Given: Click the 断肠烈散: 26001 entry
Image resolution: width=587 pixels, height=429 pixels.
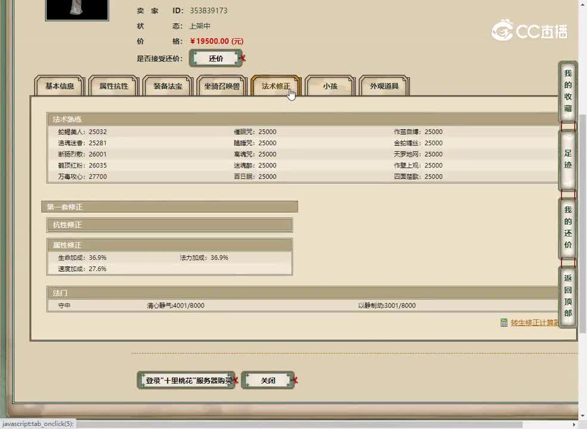Looking at the screenshot, I should 82,154.
